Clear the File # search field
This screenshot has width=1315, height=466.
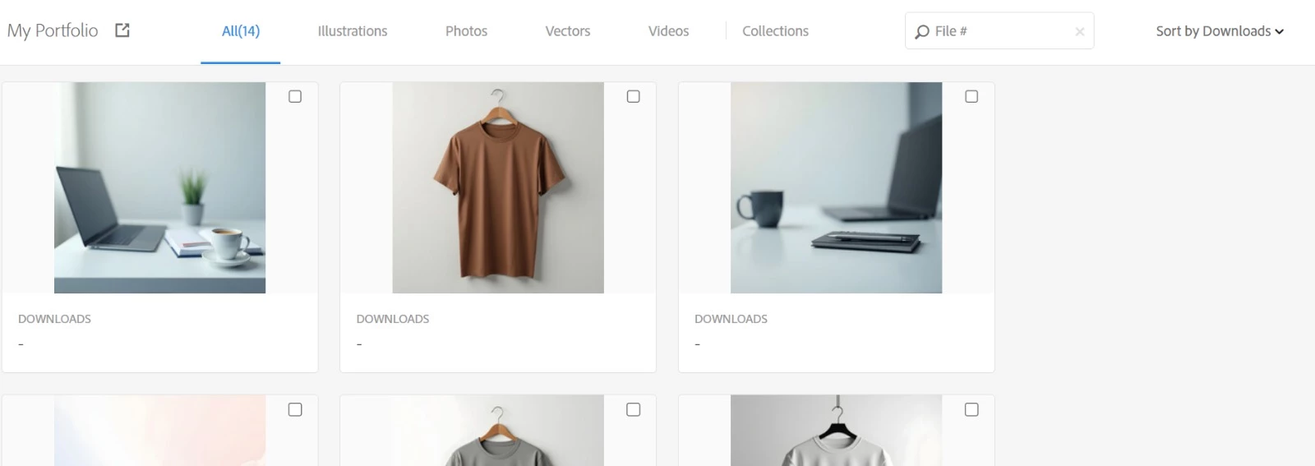point(1079,31)
